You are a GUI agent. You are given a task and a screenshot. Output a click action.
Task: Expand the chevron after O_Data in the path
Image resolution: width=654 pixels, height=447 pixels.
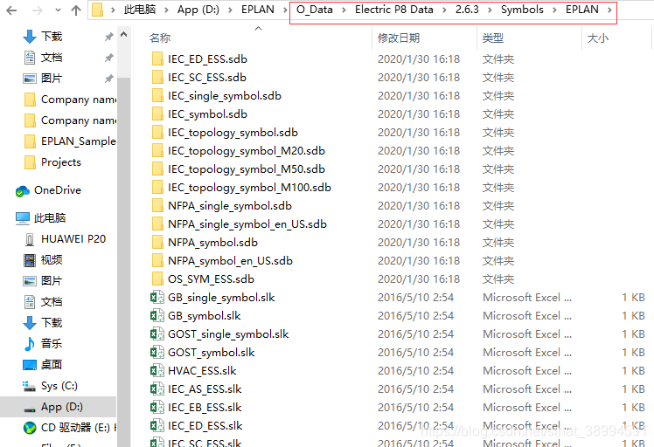pos(344,10)
